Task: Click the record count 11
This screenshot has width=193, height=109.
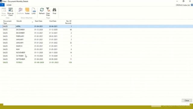Action: tap(71, 59)
